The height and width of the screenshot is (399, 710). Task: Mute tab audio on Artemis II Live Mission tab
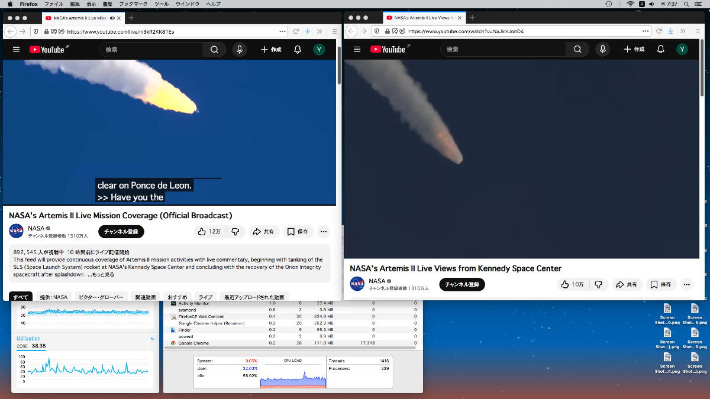[x=112, y=18]
